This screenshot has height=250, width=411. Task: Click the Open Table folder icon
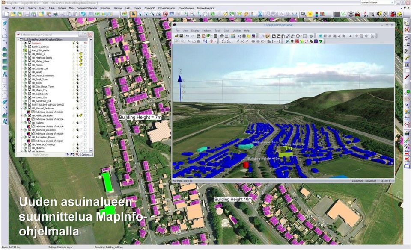[x=12, y=14]
